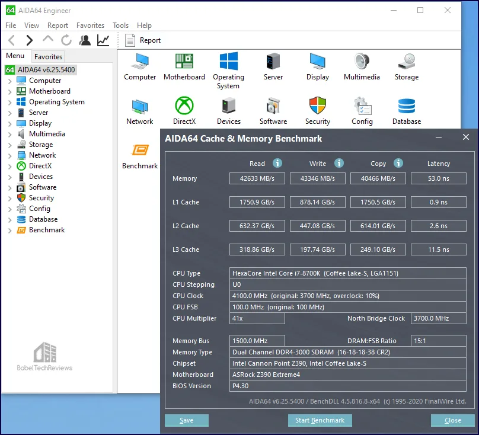Show info for the Read column

tap(277, 163)
